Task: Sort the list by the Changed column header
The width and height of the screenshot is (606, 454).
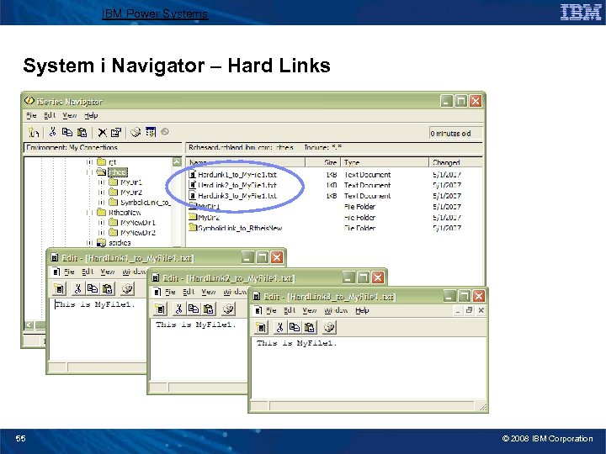Action: pos(455,162)
